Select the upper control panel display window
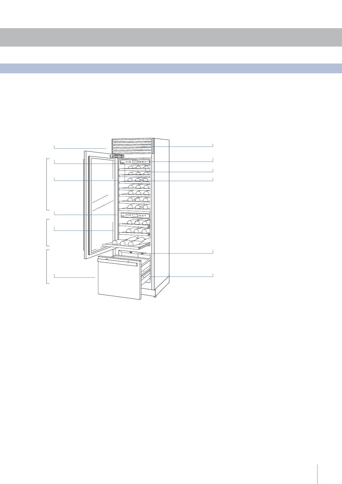Screen dimensions: 342x484 click(136, 162)
